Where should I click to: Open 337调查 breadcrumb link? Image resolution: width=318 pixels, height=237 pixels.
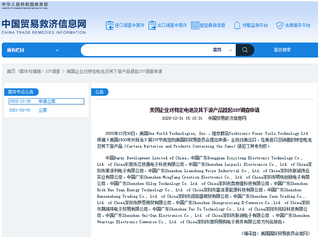point(52,71)
